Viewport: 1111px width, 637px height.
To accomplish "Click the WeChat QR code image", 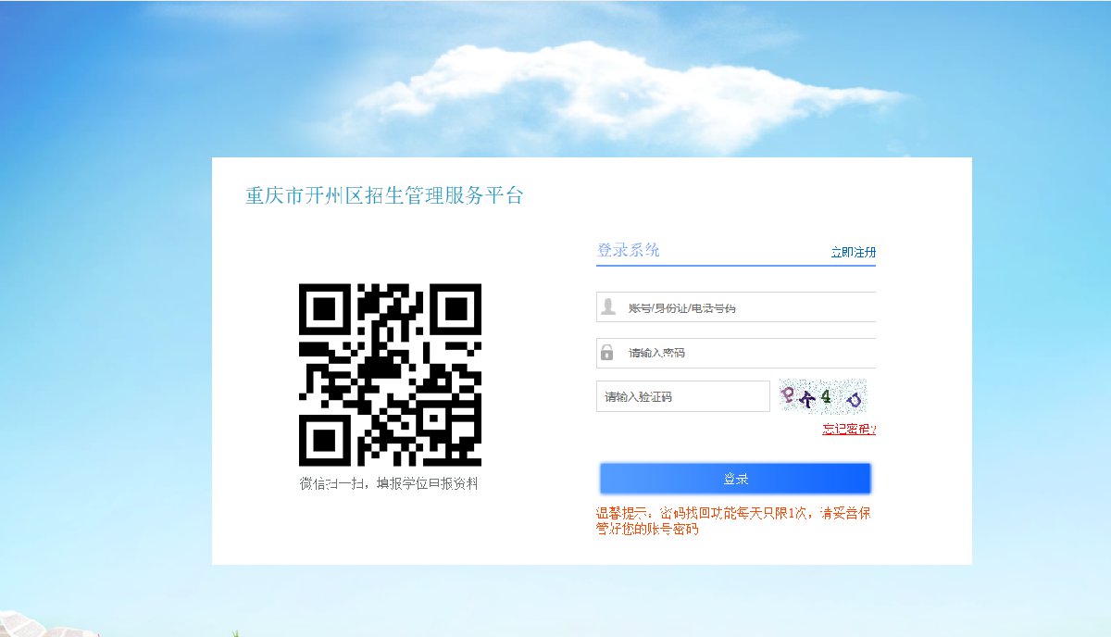I will coord(390,374).
